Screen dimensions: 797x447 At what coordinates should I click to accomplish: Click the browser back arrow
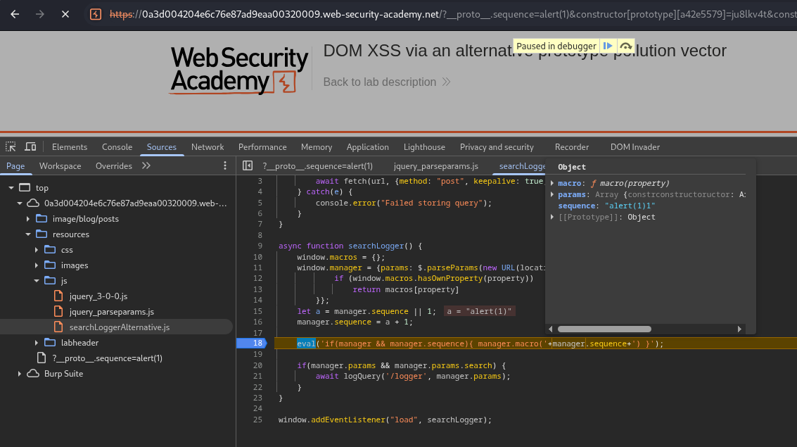click(x=15, y=14)
